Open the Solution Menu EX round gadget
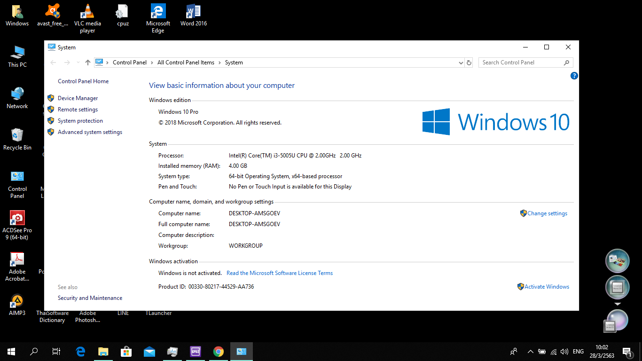This screenshot has width=642, height=361. coord(617,288)
